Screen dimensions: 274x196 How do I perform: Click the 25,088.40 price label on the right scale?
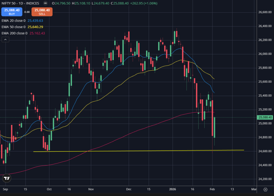click(265, 117)
